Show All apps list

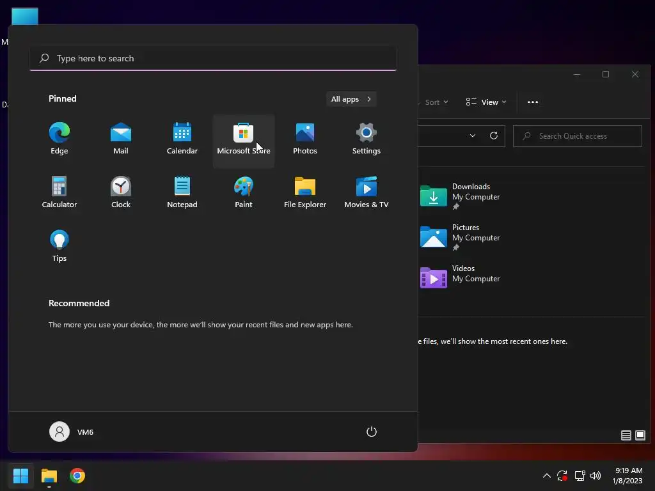(351, 99)
